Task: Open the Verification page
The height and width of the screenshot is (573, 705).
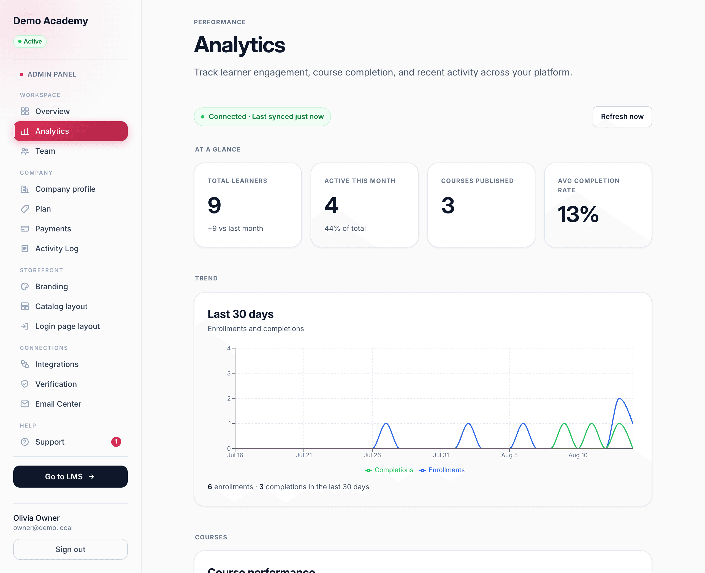Action: [x=70, y=384]
